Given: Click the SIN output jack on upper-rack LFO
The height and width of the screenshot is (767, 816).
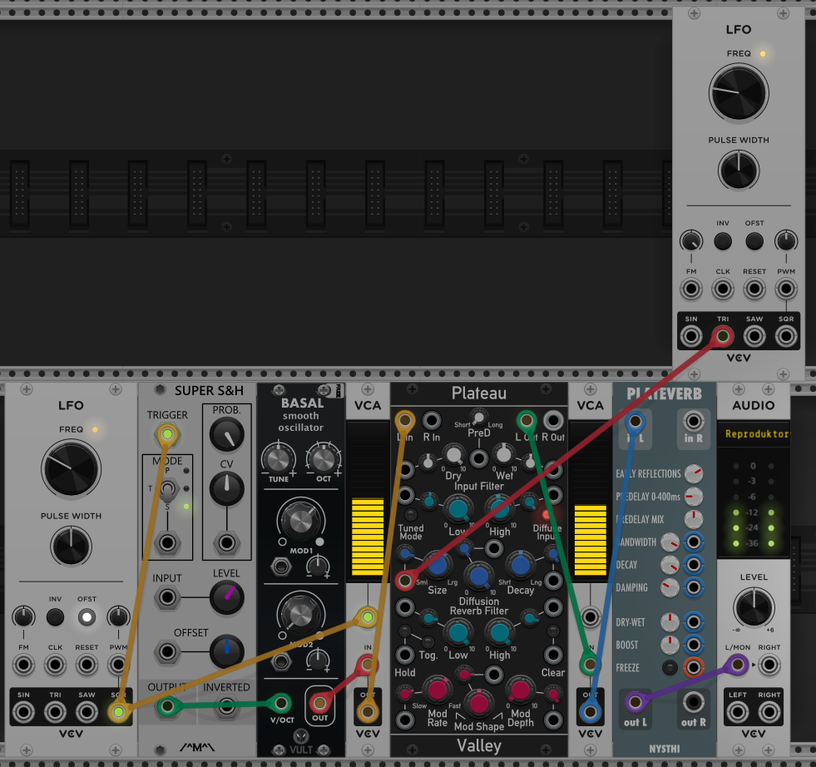Looking at the screenshot, I should point(691,336).
